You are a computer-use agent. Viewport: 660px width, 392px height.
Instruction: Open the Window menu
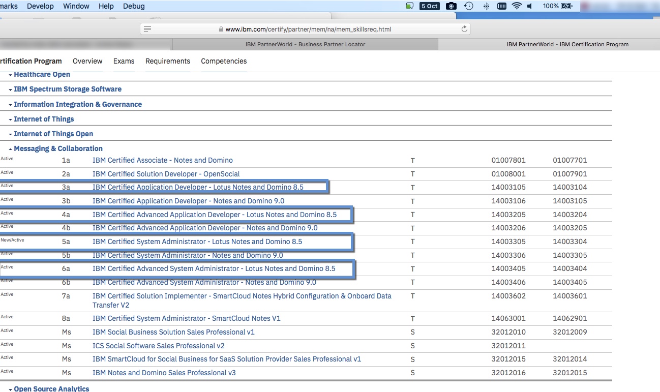click(76, 6)
